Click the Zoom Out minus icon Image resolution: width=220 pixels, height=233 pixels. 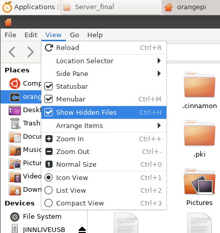[49, 151]
